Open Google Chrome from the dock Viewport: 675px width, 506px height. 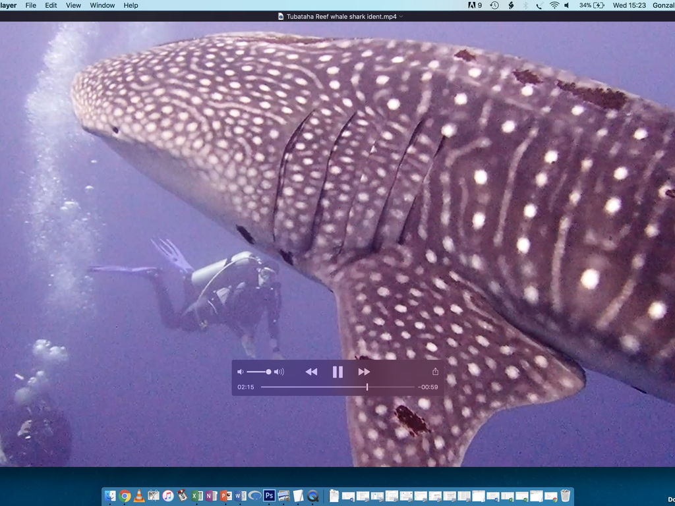[125, 496]
